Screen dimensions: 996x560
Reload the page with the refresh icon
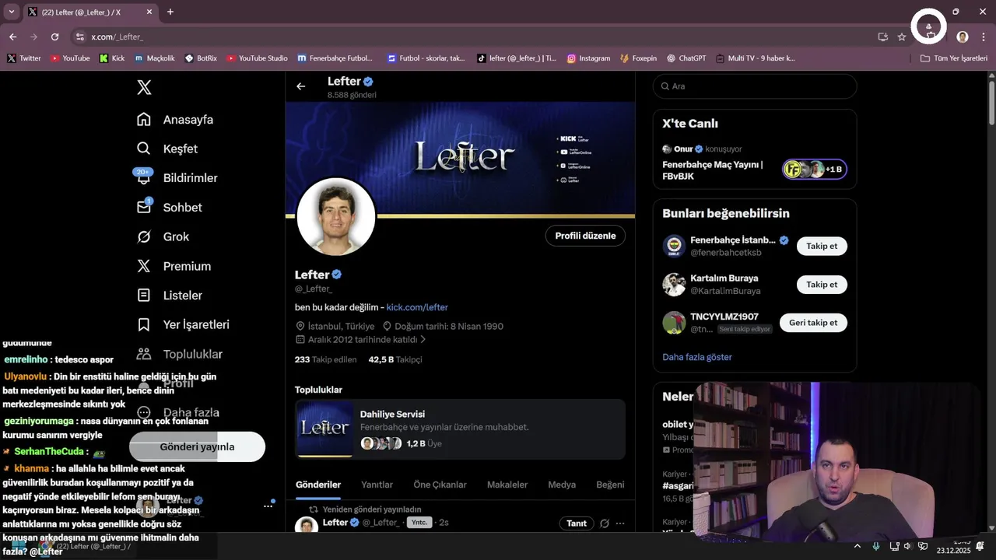(x=54, y=37)
